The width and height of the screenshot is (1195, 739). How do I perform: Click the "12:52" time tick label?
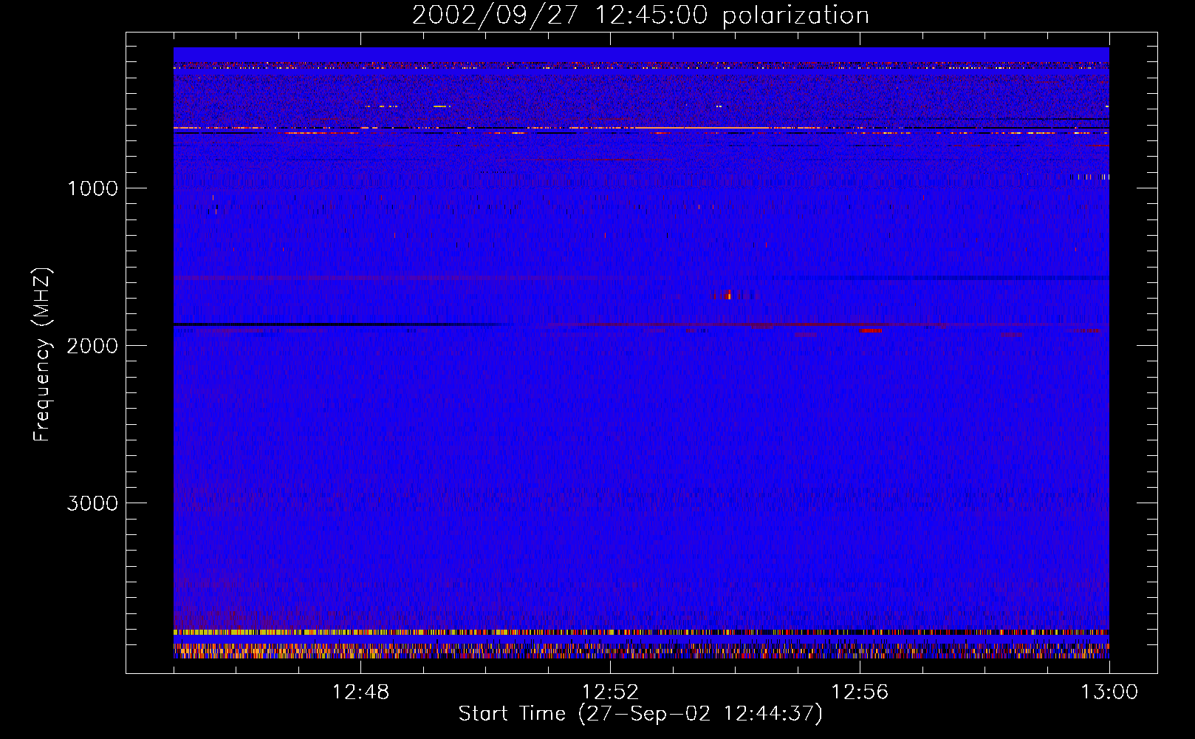coord(610,692)
